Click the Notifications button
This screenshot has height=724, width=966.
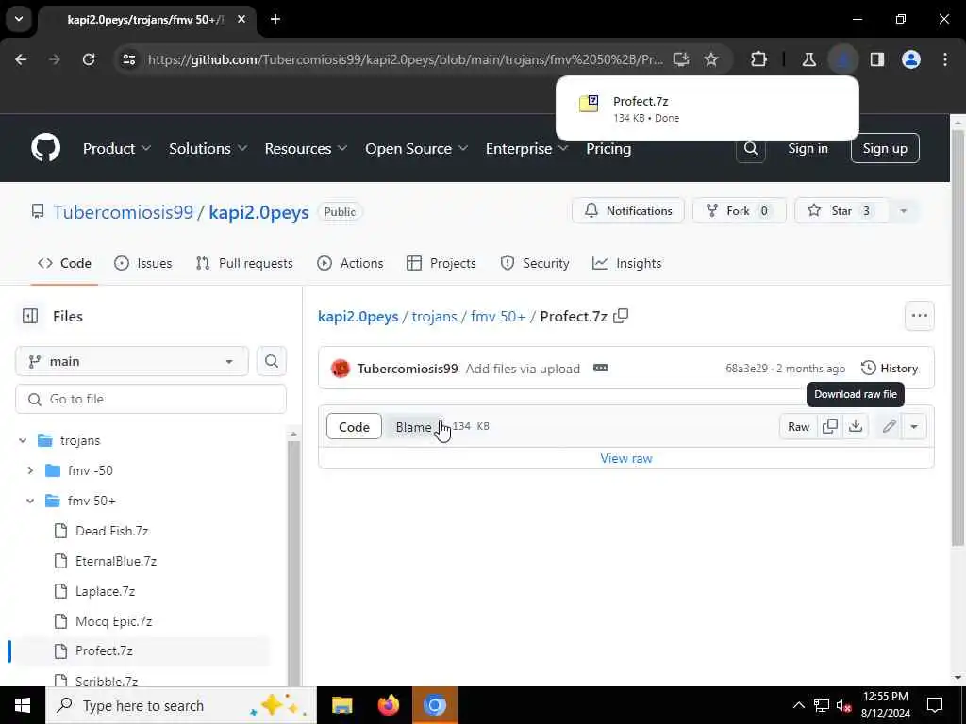click(x=627, y=211)
